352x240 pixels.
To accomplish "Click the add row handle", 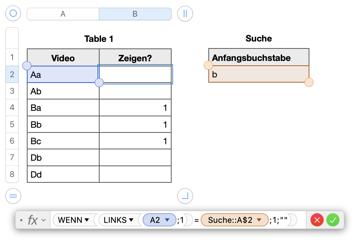I will pyautogui.click(x=13, y=196).
